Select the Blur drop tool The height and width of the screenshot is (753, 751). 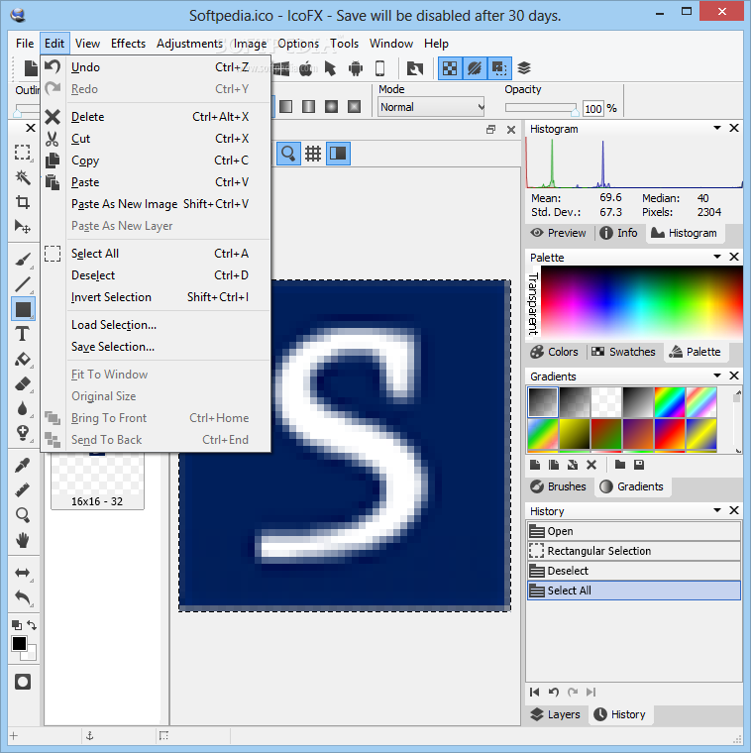click(23, 408)
